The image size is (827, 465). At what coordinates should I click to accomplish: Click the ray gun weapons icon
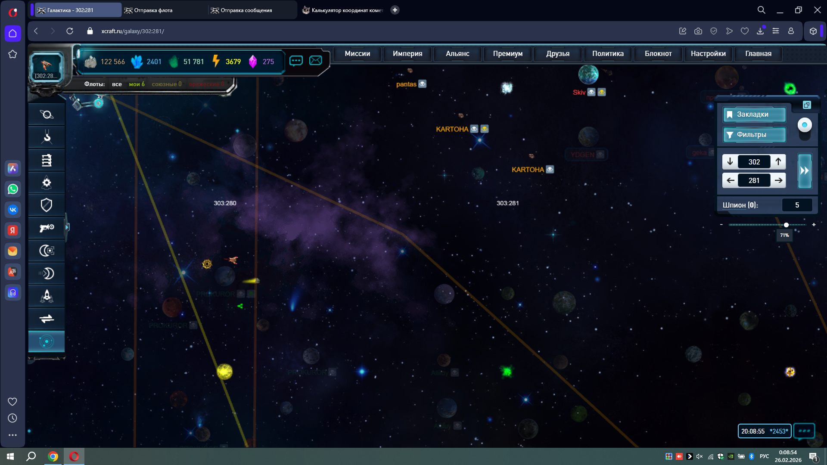47,228
